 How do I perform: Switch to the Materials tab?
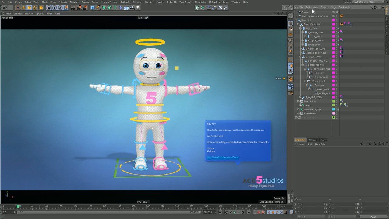pos(312,140)
